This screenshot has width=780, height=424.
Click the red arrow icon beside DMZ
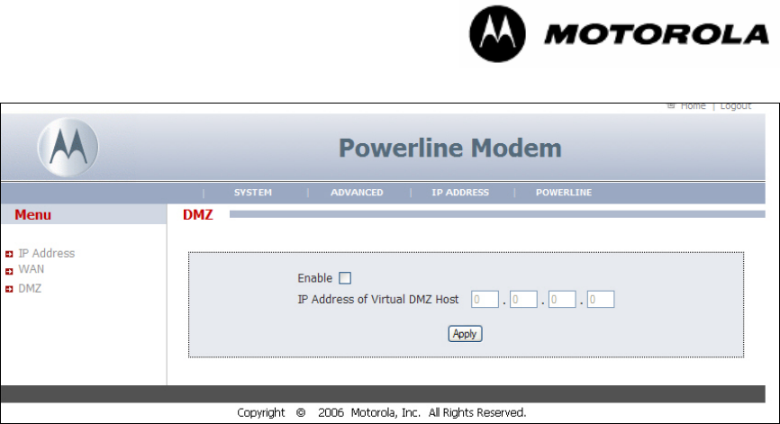pyautogui.click(x=9, y=289)
